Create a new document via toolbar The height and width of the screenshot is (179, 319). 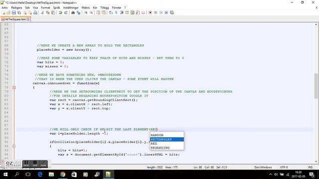pyautogui.click(x=3, y=12)
